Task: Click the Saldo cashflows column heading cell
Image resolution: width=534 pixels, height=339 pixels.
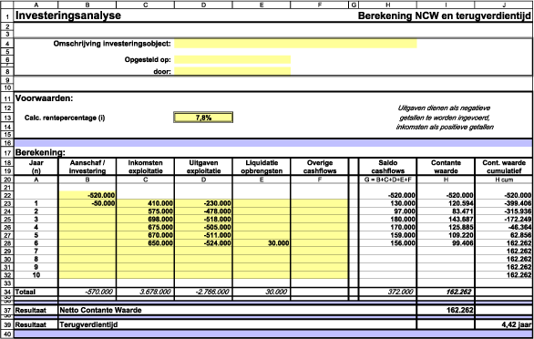Action: pyautogui.click(x=387, y=167)
